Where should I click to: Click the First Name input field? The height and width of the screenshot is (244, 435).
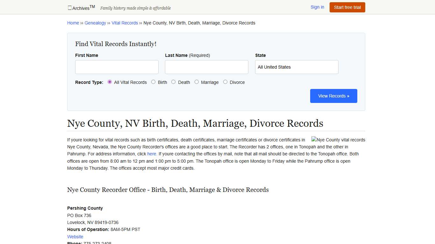pyautogui.click(x=117, y=67)
